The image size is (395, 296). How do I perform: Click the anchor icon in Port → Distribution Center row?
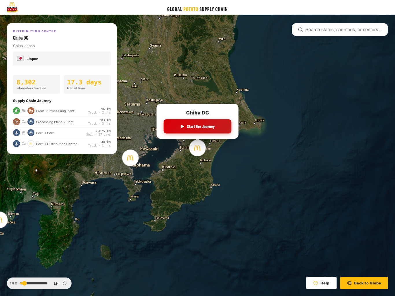[x=16, y=144]
